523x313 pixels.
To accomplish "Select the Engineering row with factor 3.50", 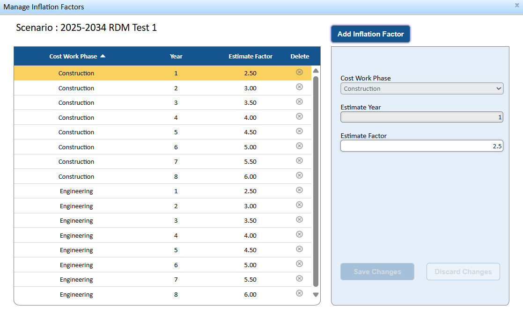I will click(x=162, y=221).
